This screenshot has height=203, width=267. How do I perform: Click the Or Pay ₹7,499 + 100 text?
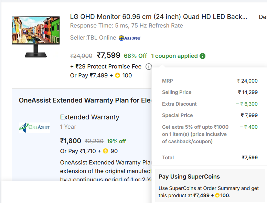pyautogui.click(x=101, y=75)
